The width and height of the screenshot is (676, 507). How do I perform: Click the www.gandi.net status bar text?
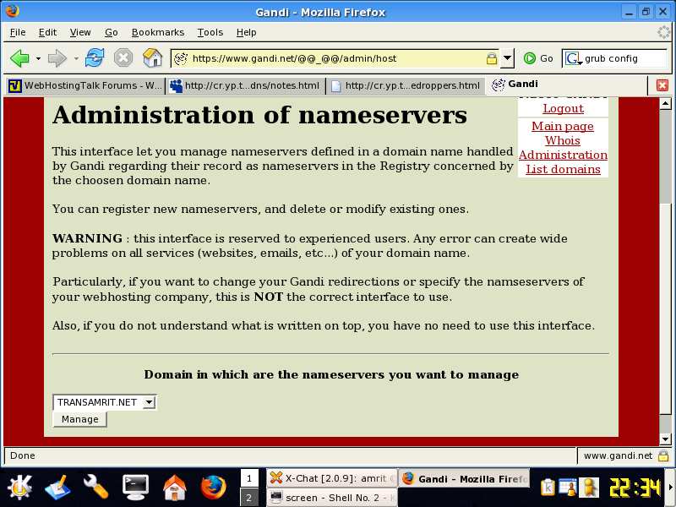pyautogui.click(x=618, y=455)
